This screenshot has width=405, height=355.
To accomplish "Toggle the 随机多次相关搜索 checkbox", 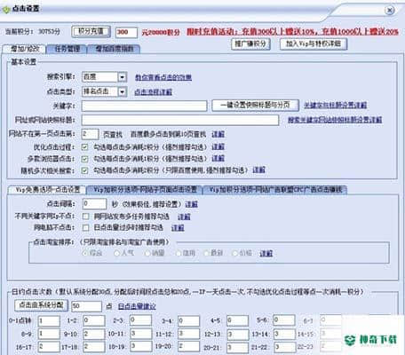I will 84,170.
